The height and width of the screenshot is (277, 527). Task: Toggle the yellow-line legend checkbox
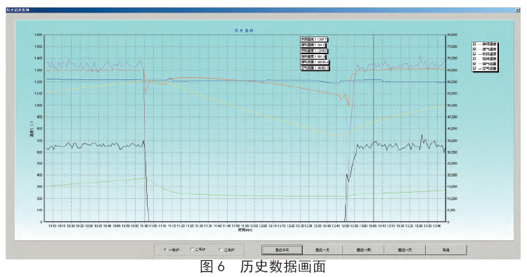pos(475,59)
